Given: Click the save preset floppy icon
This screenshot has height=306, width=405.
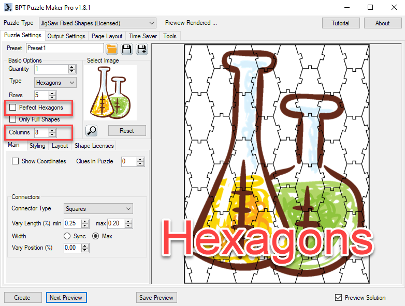Looking at the screenshot, I should 126,49.
